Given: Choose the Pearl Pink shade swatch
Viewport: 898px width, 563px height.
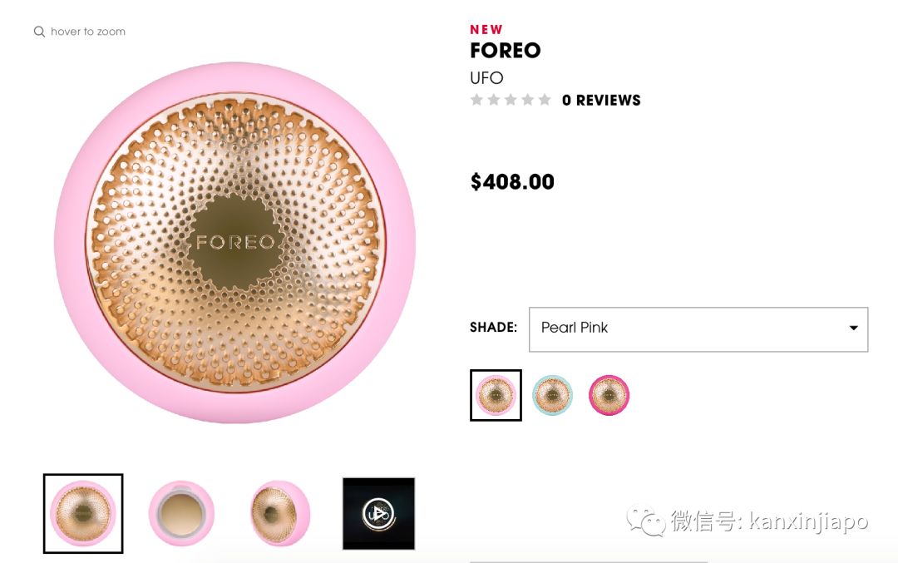Looking at the screenshot, I should pos(496,395).
